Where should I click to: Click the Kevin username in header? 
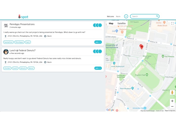[118, 16]
